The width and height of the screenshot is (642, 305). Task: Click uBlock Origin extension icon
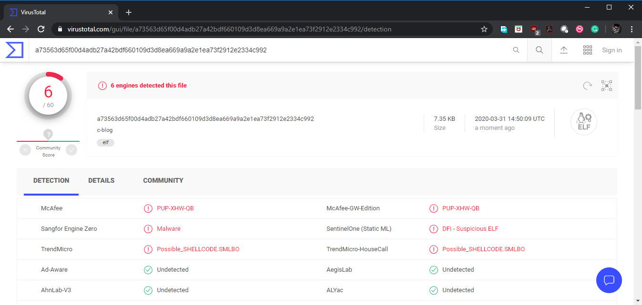[534, 30]
